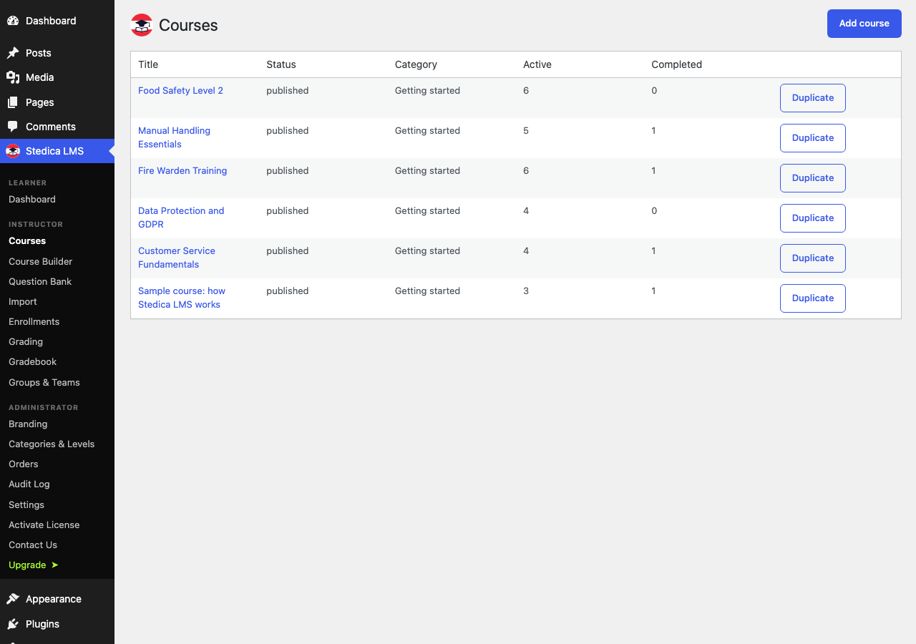Open the Sample course: how Stedica LMS works link
The image size is (916, 644).
click(x=182, y=298)
